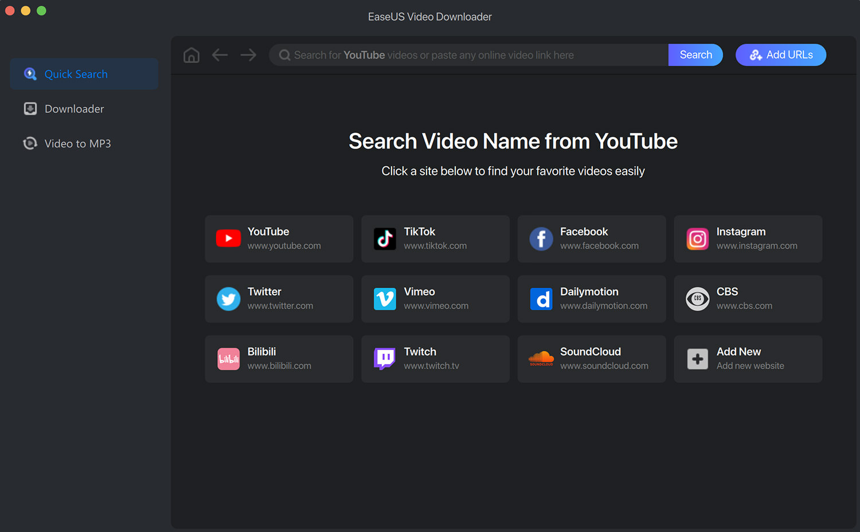Click the Video to MP3 sidebar icon
Viewport: 860px width, 532px height.
click(30, 143)
